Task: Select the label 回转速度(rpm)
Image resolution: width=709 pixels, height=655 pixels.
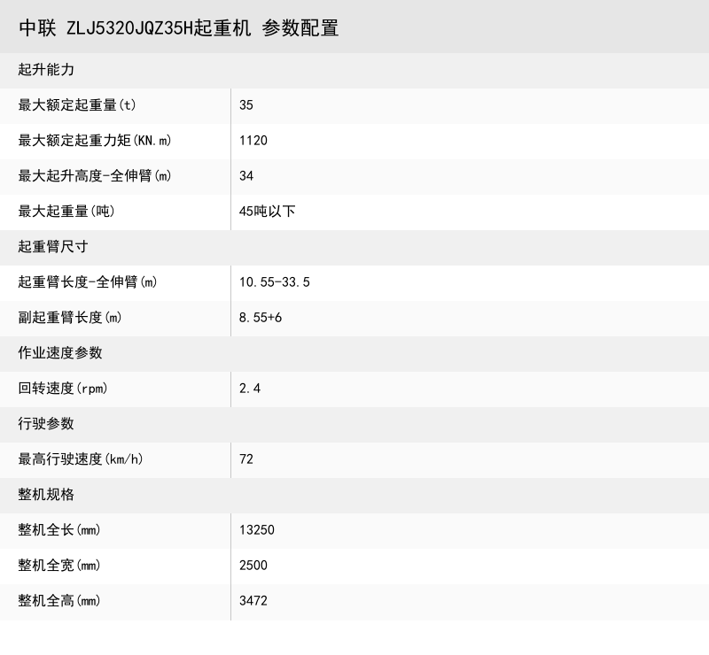Action: 63,388
